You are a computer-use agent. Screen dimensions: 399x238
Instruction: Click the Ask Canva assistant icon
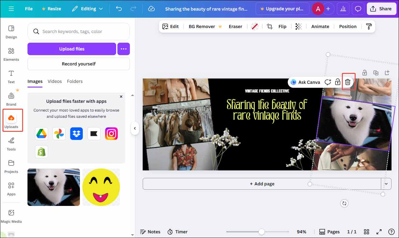(293, 82)
